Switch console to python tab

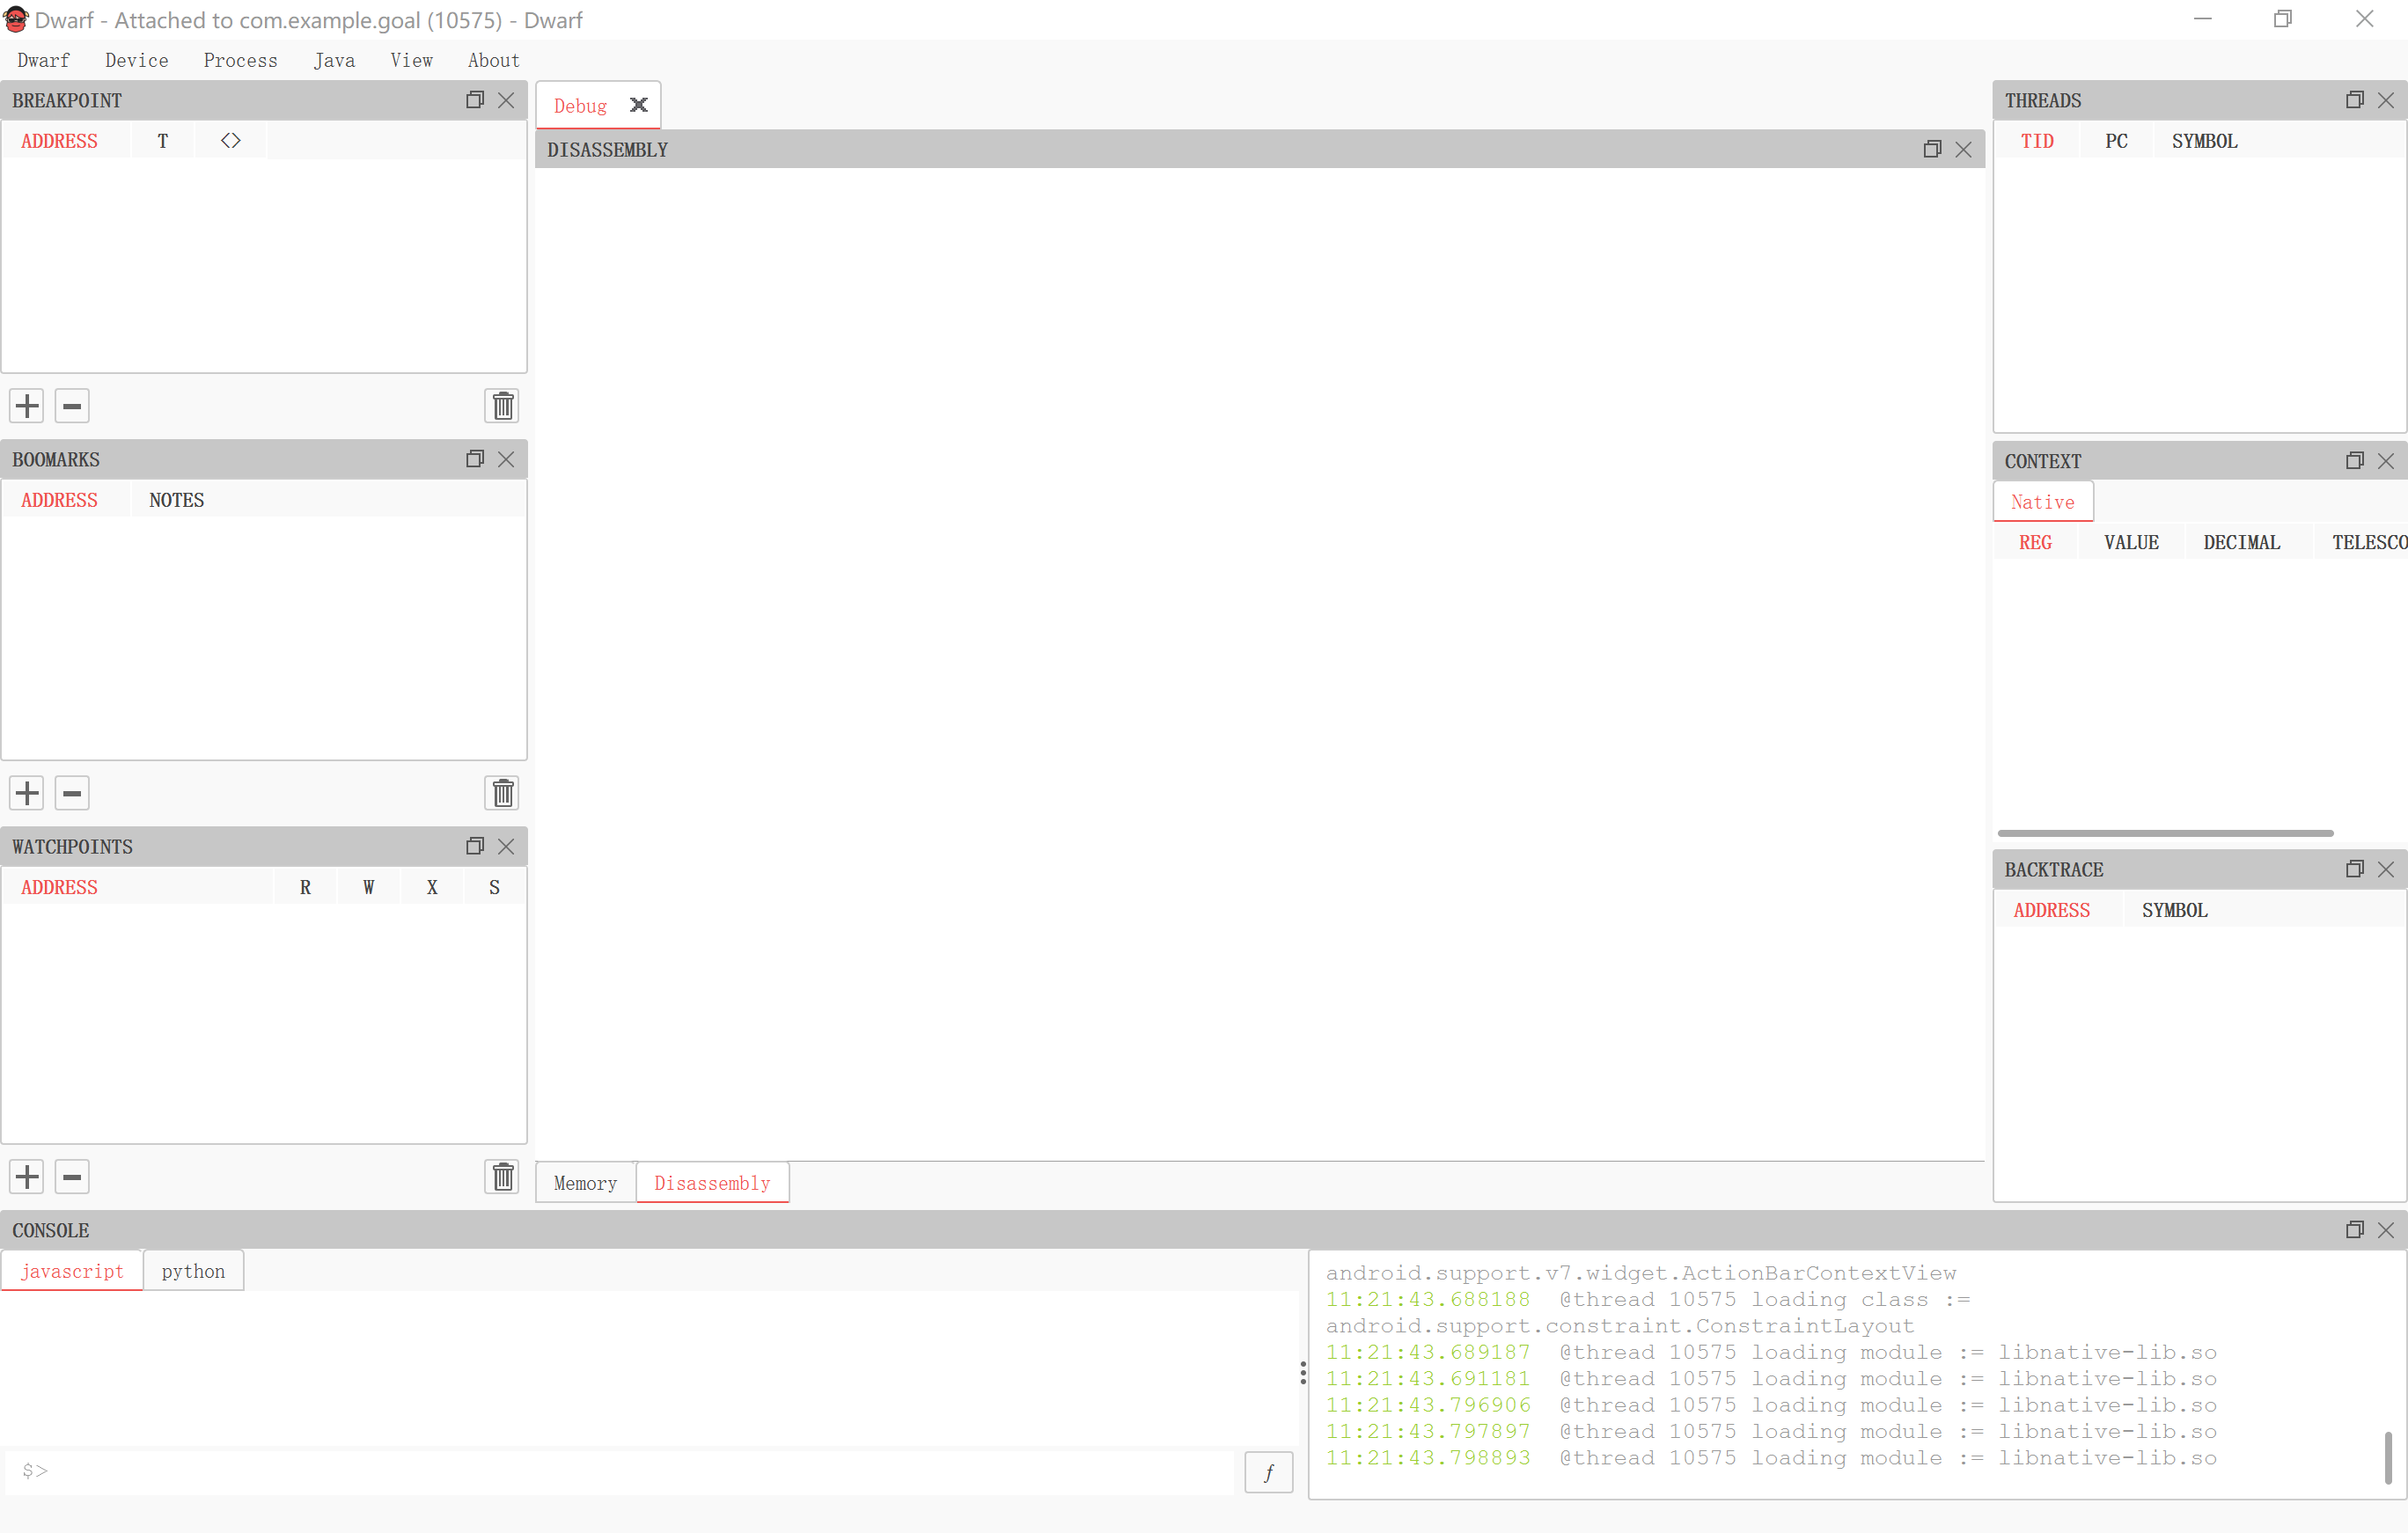tap(193, 1271)
